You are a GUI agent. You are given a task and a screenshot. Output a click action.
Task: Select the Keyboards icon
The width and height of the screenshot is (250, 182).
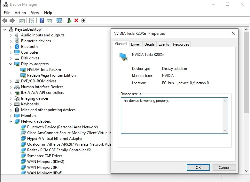point(17,104)
